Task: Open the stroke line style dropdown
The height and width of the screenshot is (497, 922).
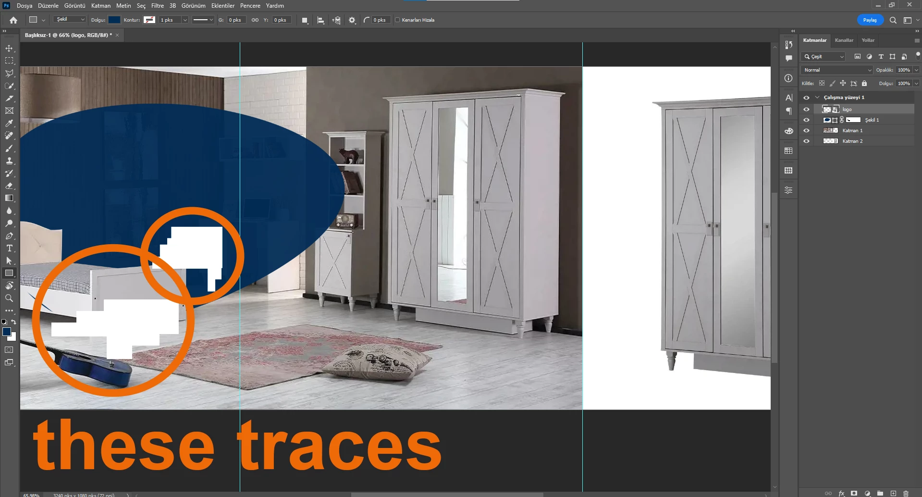Action: click(x=203, y=20)
